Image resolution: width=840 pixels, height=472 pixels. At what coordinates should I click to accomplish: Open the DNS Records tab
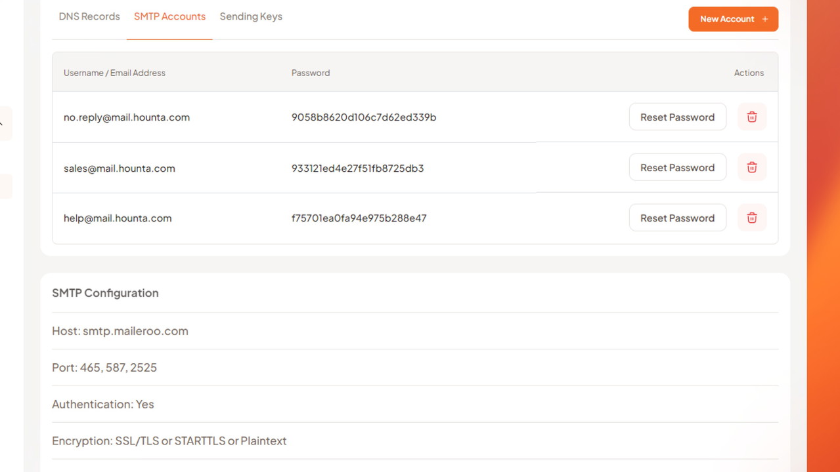89,16
